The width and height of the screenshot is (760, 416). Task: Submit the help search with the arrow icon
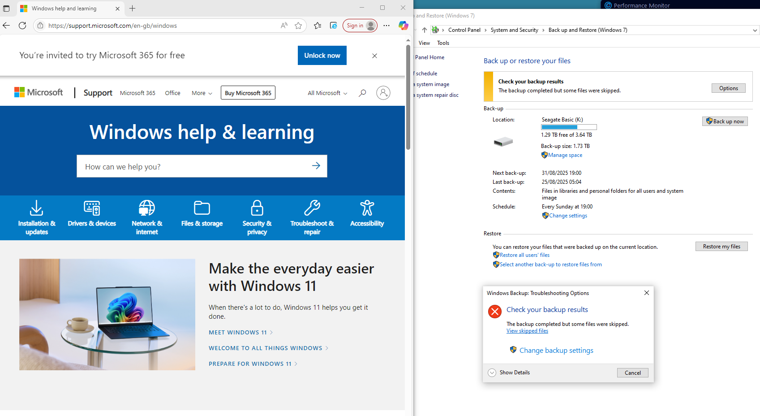click(316, 166)
